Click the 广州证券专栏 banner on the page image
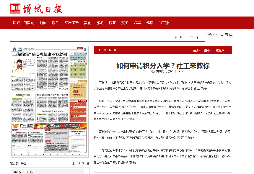254x174 pixels. pyautogui.click(x=49, y=126)
